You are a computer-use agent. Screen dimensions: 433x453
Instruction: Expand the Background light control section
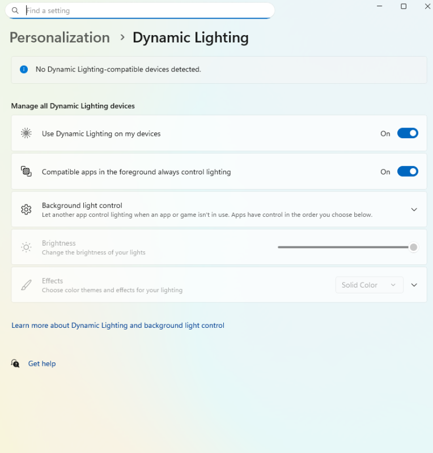[x=414, y=210]
